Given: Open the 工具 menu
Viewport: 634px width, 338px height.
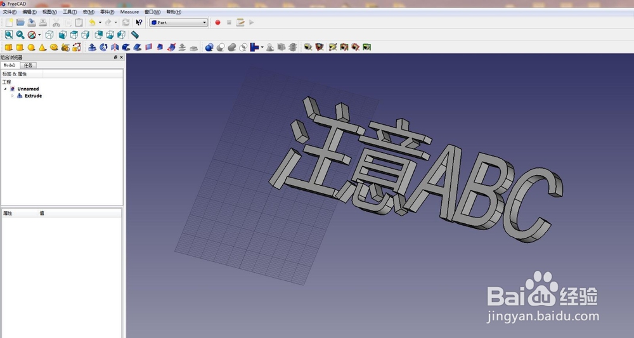Looking at the screenshot, I should 70,12.
